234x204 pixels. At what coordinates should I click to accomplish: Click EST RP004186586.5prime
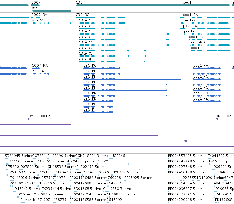pos(88,200)
